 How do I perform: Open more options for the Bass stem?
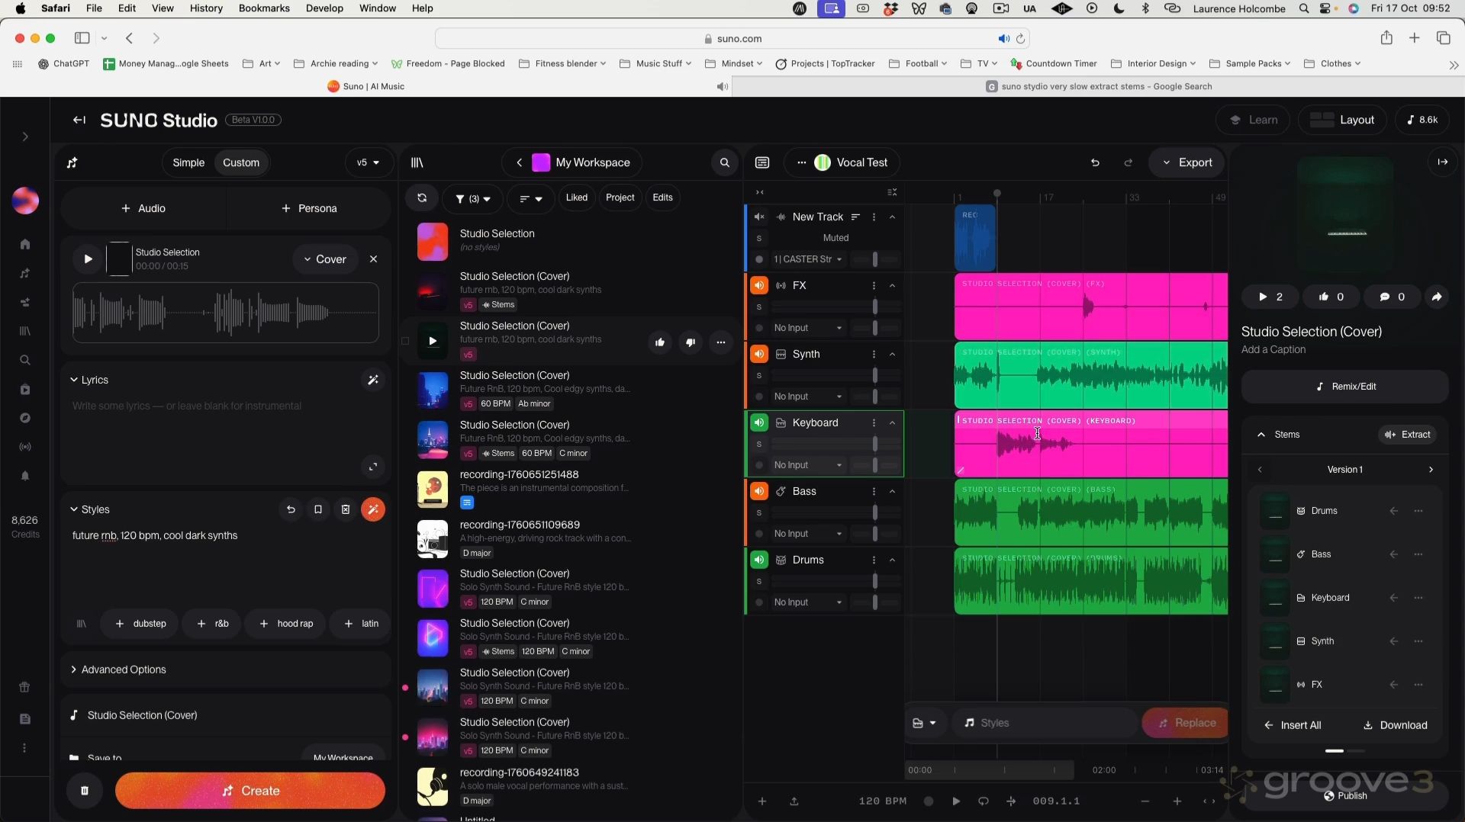[1418, 554]
